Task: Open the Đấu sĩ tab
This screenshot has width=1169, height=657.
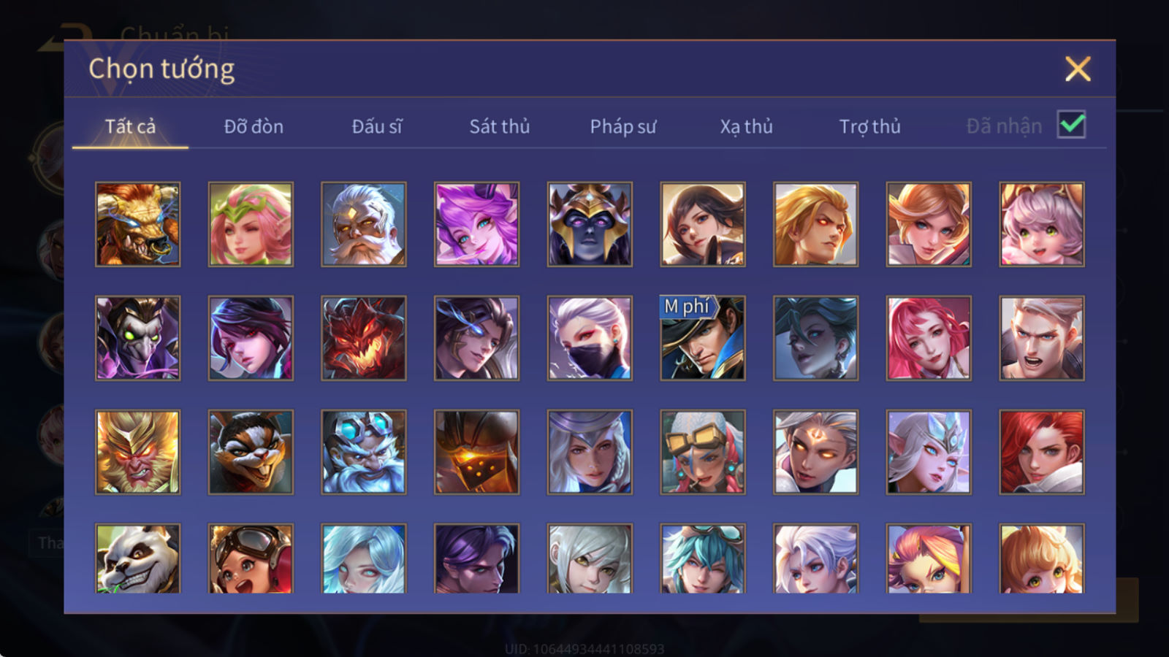Action: [x=376, y=126]
